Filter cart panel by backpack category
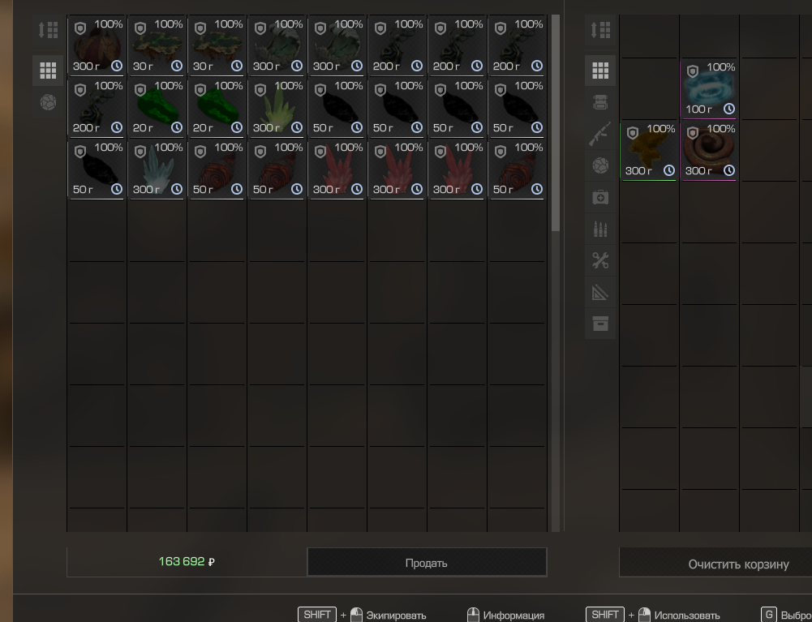The height and width of the screenshot is (622, 812). 600,102
